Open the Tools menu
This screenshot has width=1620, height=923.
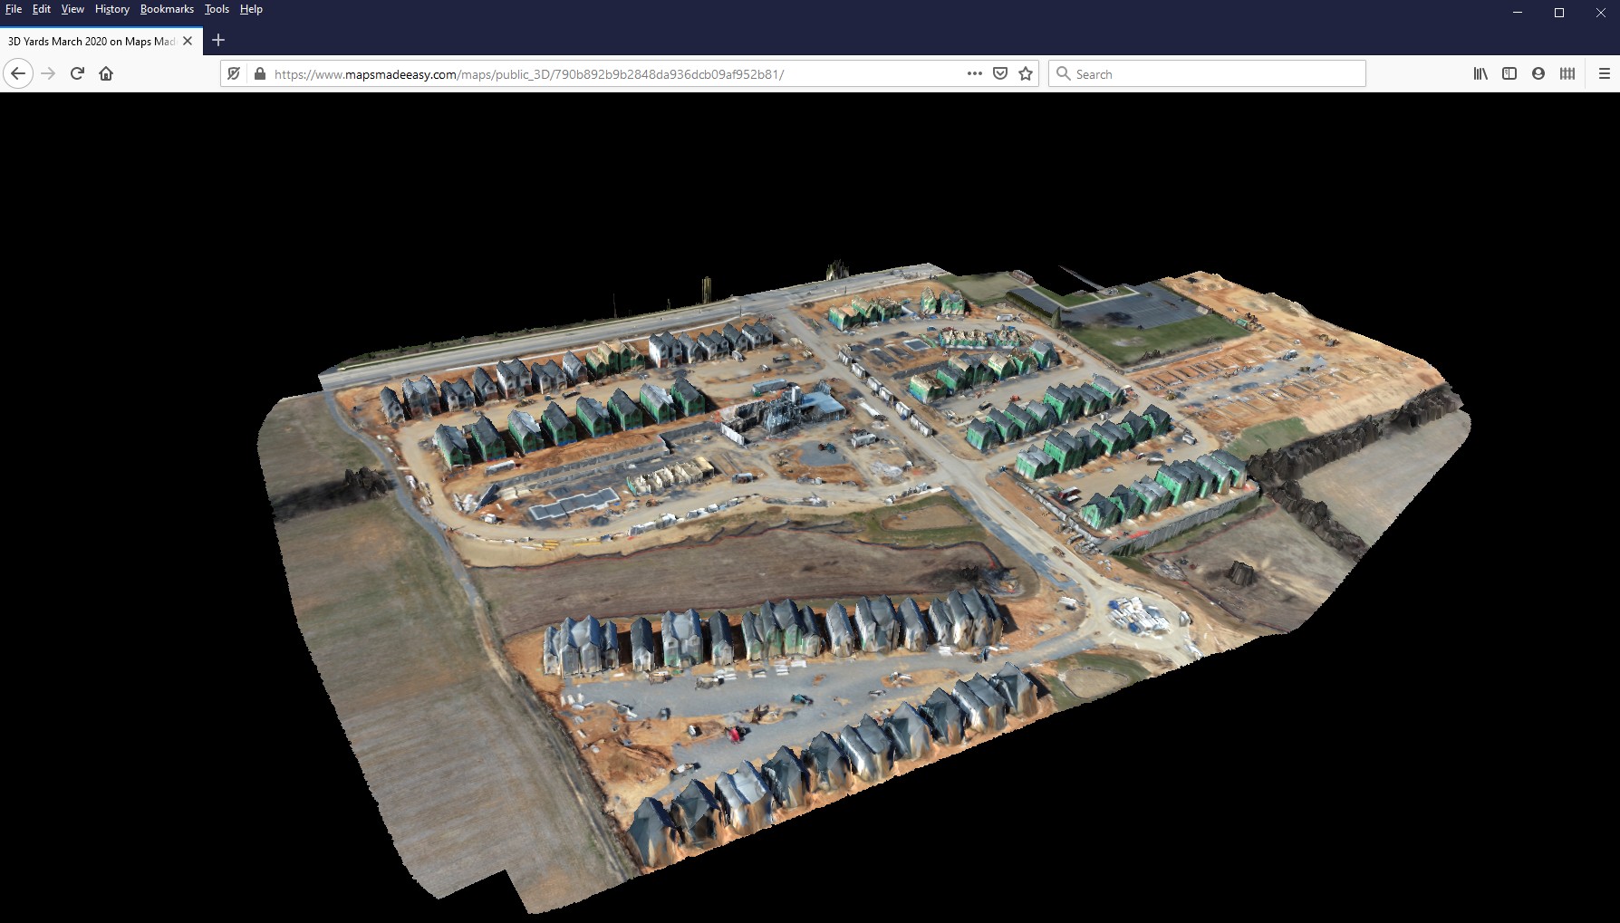point(217,9)
